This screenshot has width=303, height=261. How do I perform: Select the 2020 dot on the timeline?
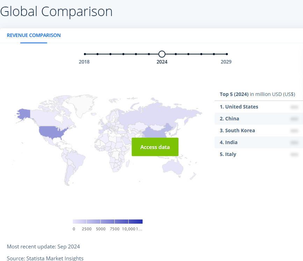(110, 54)
